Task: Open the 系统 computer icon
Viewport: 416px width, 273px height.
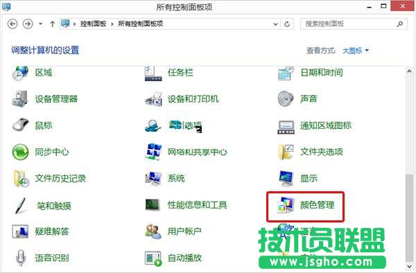Action: coord(154,178)
